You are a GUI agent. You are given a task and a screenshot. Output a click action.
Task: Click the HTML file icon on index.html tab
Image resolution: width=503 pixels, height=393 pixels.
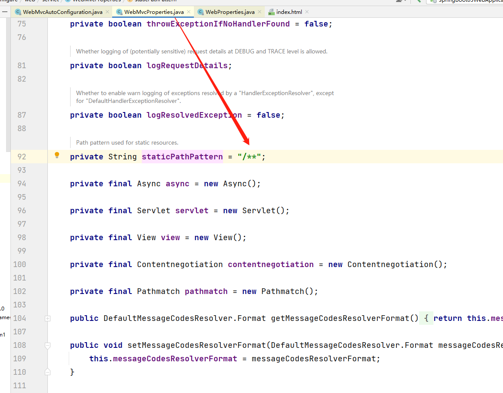coord(271,12)
